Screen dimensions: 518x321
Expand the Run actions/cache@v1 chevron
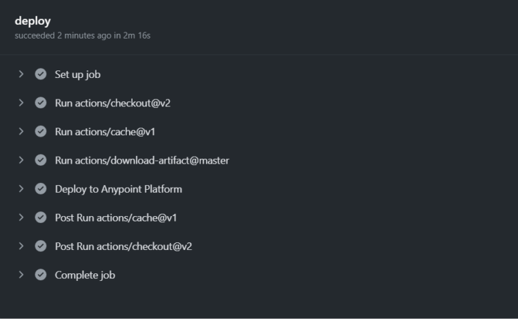[21, 131]
